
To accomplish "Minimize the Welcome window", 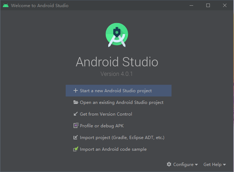I will tap(191, 6).
